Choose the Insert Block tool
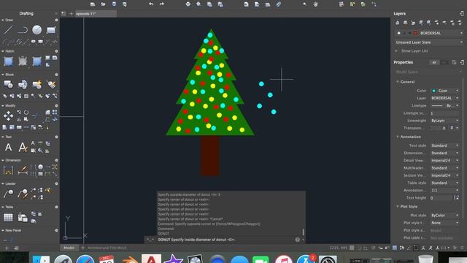This screenshot has width=467, height=263. point(8,85)
